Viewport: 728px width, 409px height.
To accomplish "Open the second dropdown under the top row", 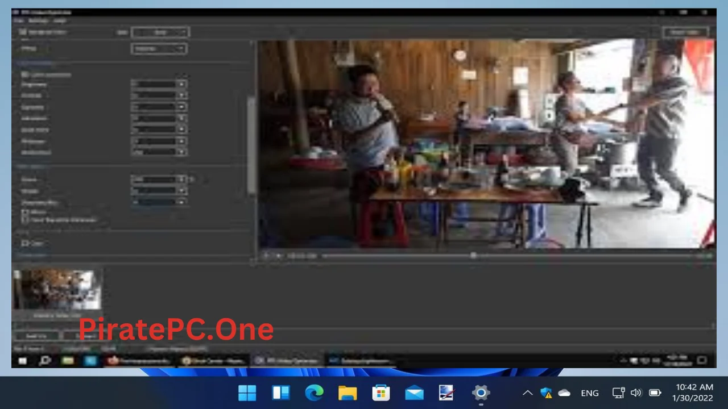I will click(x=159, y=49).
